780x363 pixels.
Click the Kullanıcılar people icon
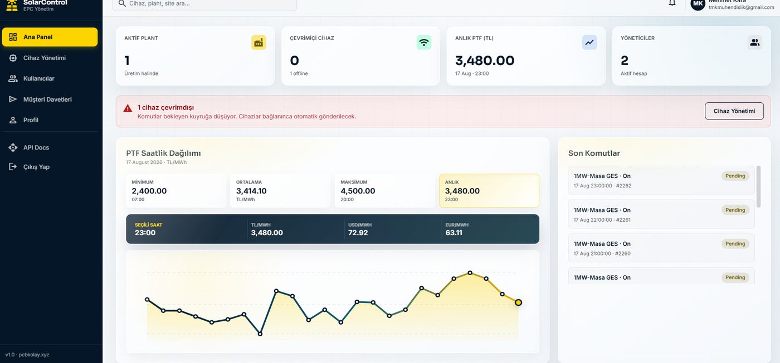pos(13,78)
